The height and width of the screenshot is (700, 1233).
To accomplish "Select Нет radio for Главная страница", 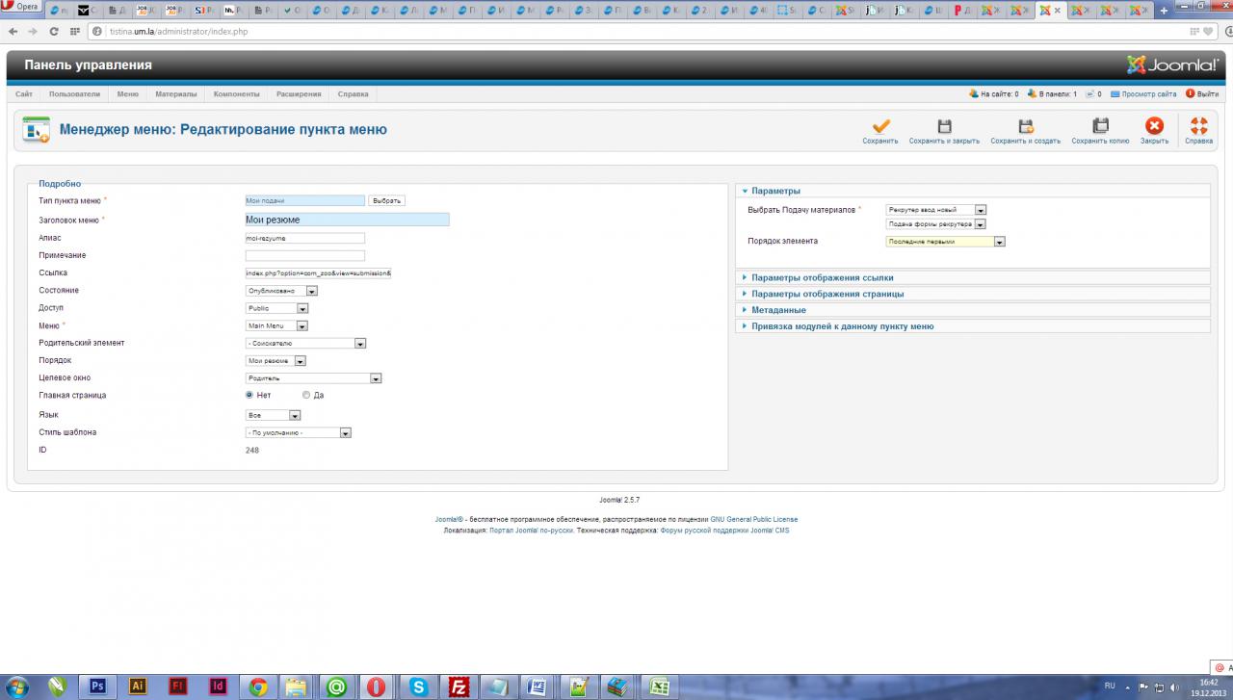I will coord(249,395).
